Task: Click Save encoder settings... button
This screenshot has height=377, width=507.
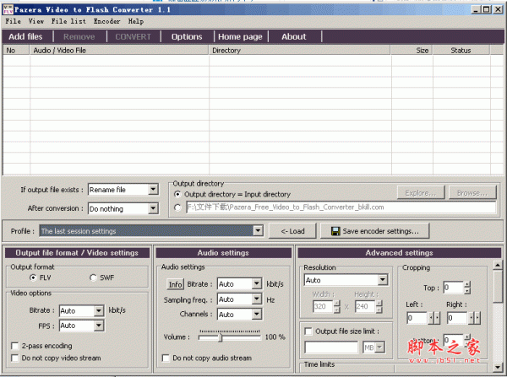Action: click(374, 231)
